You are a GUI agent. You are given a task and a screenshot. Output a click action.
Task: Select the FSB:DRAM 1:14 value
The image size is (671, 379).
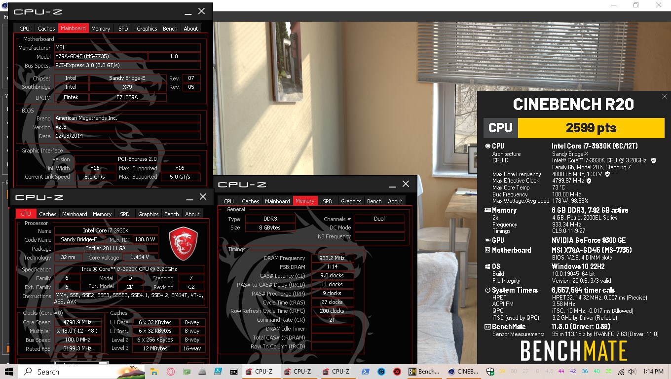(x=332, y=267)
